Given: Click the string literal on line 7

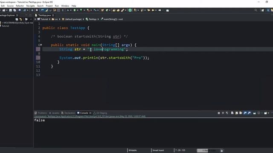Looking at the screenshot, I should pyautogui.click(x=107, y=49).
